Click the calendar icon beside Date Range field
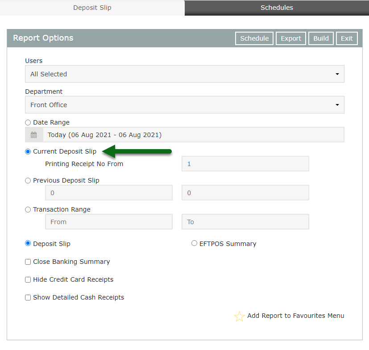The image size is (369, 350). pyautogui.click(x=33, y=135)
